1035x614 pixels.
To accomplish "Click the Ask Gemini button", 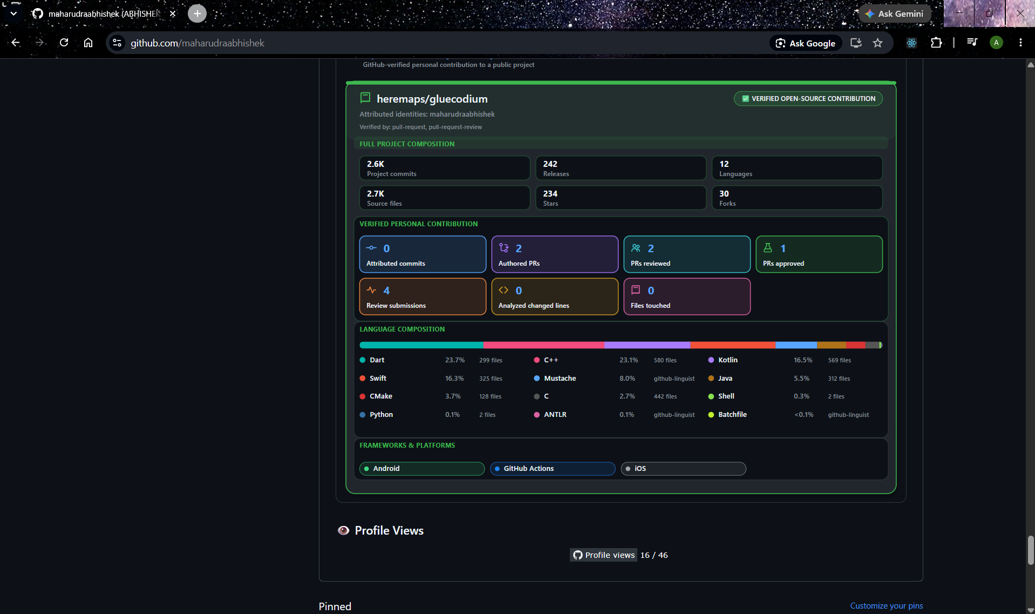I will (895, 14).
